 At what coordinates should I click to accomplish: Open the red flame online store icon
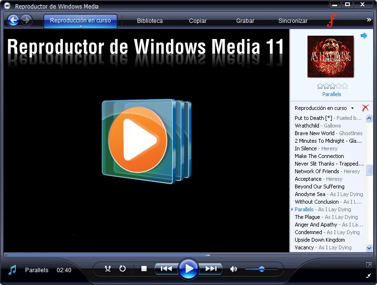pyautogui.click(x=332, y=20)
